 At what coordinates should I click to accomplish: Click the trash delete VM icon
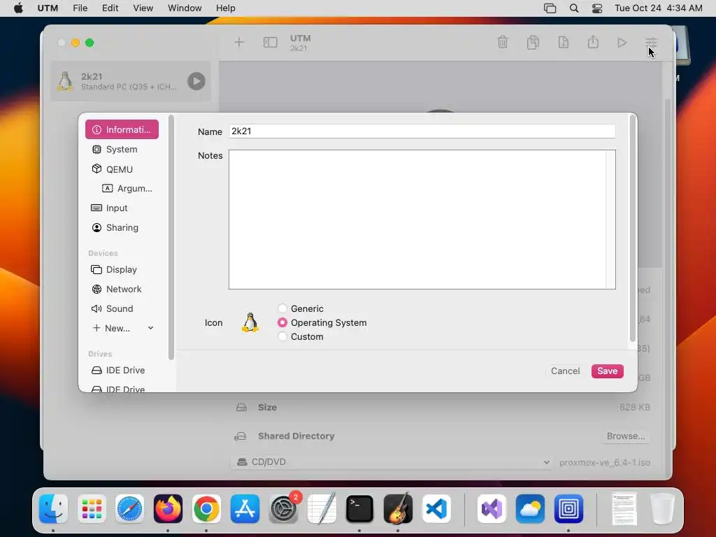click(502, 42)
